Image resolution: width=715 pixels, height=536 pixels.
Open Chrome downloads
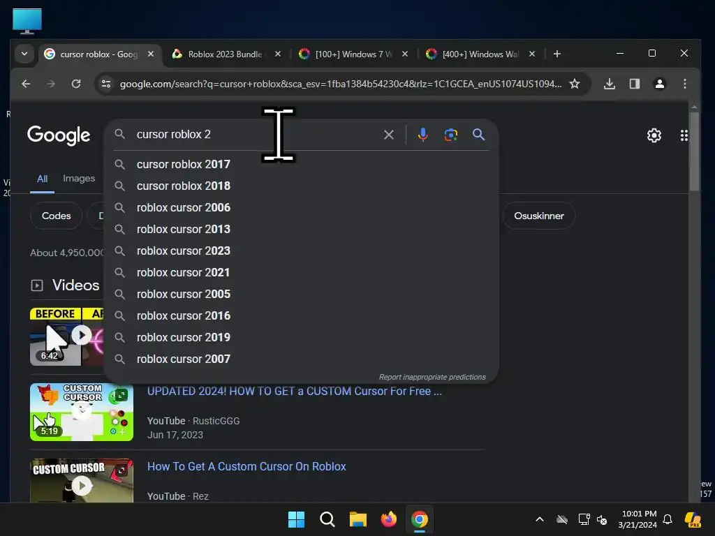pyautogui.click(x=610, y=84)
